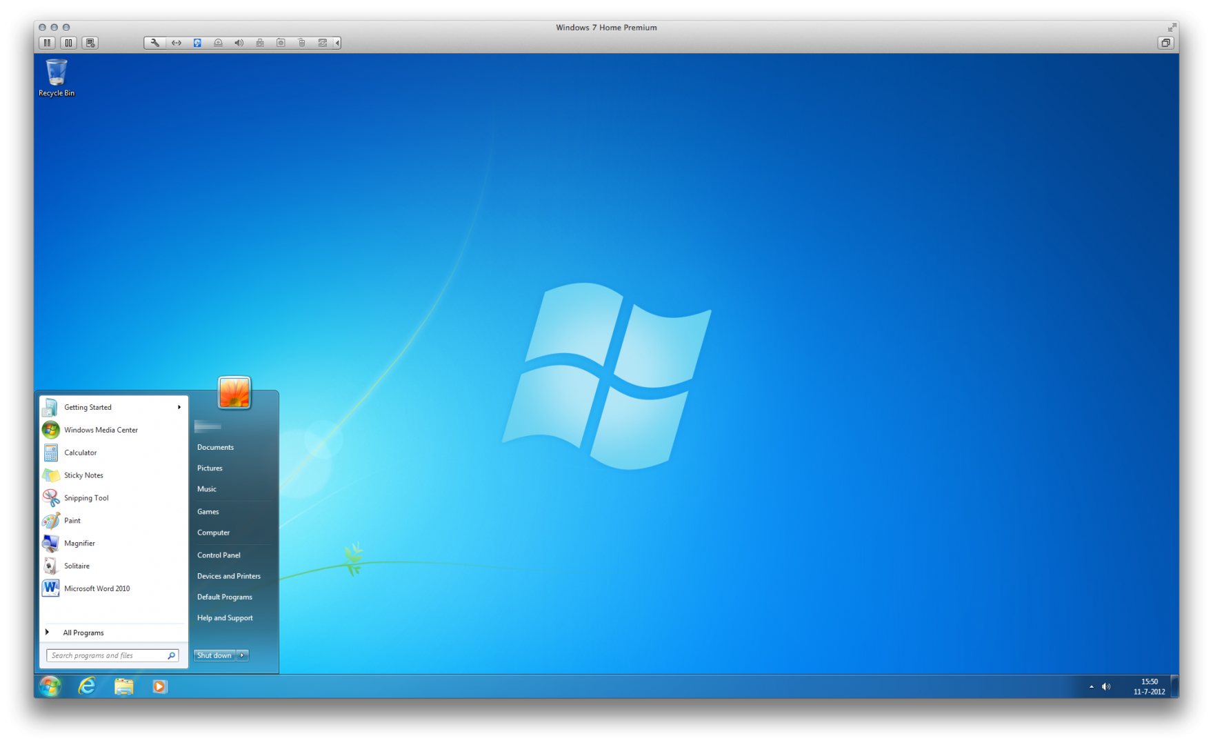Click the Shut down button
The height and width of the screenshot is (745, 1213).
click(x=213, y=655)
